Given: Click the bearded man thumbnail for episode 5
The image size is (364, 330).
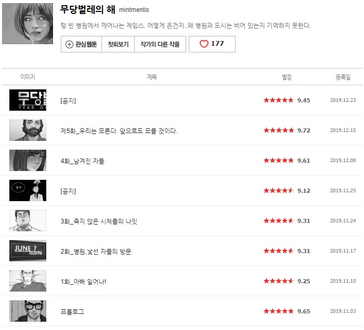Looking at the screenshot, I should click(x=28, y=130).
